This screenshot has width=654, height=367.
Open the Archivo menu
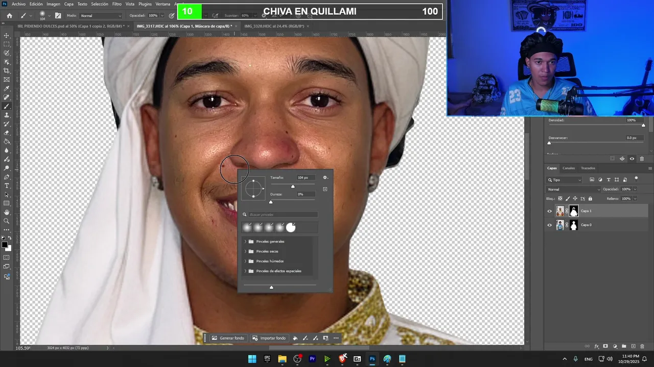click(x=18, y=4)
